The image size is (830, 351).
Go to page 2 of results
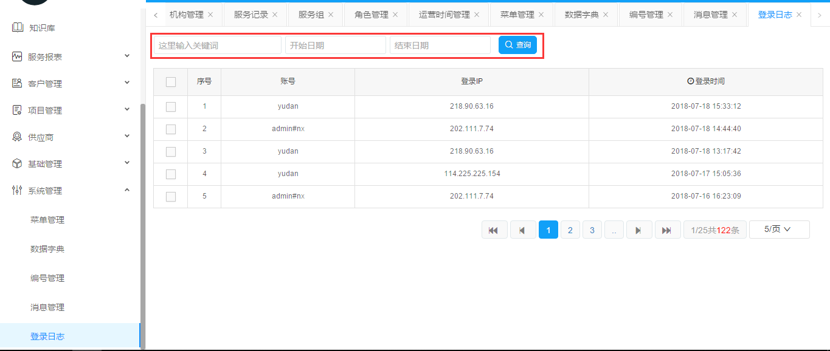point(570,230)
